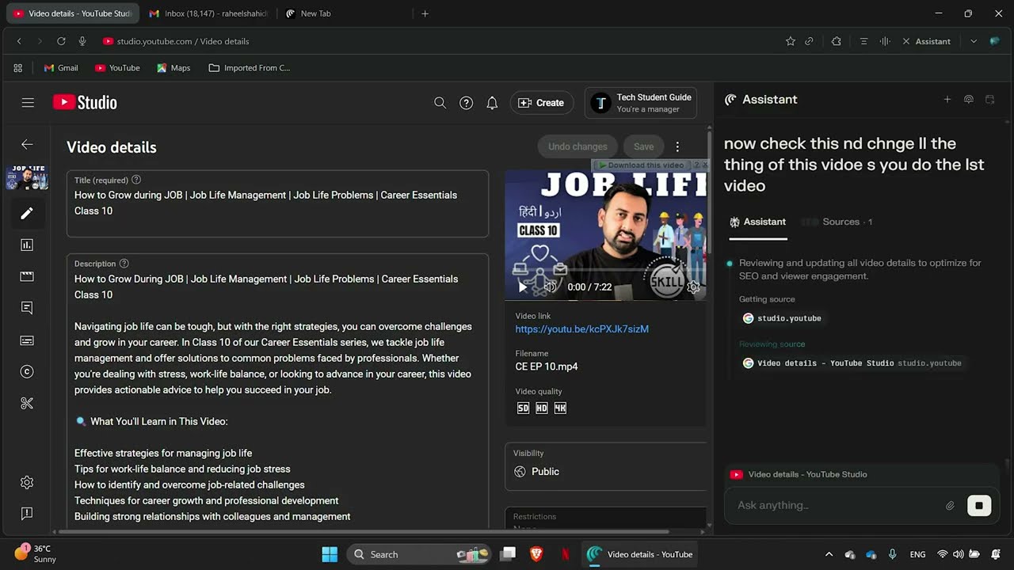Open the Editor clapperboard icon in sidebar

[27, 276]
